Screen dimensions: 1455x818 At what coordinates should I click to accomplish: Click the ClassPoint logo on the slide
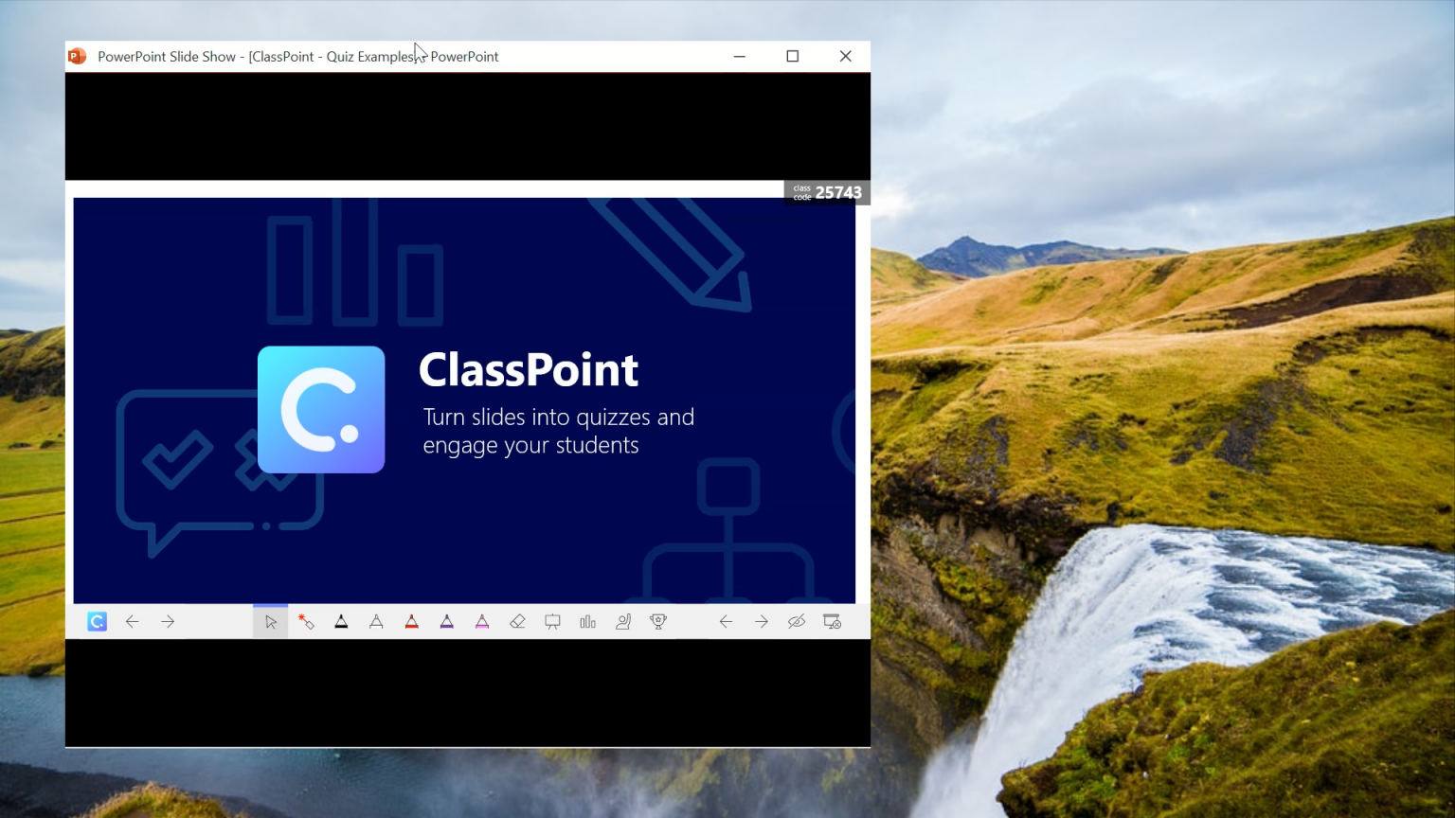(x=321, y=409)
